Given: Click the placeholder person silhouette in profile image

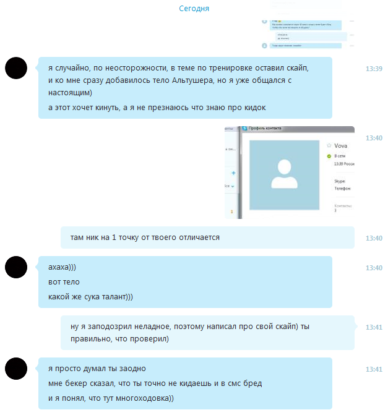Looking at the screenshot, I should click(284, 174).
